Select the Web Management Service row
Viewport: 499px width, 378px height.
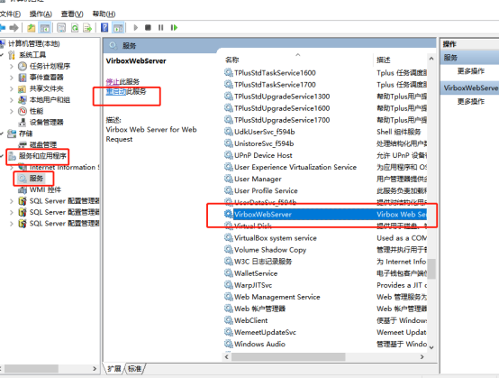tap(325, 297)
